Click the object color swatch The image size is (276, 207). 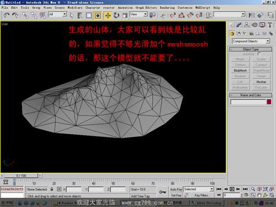(x=269, y=102)
